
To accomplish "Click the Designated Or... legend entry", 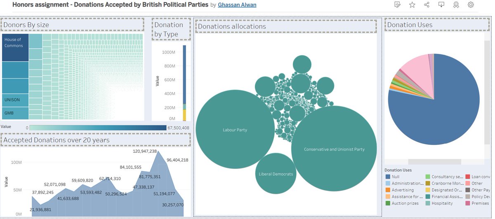I will pyautogui.click(x=443, y=190).
